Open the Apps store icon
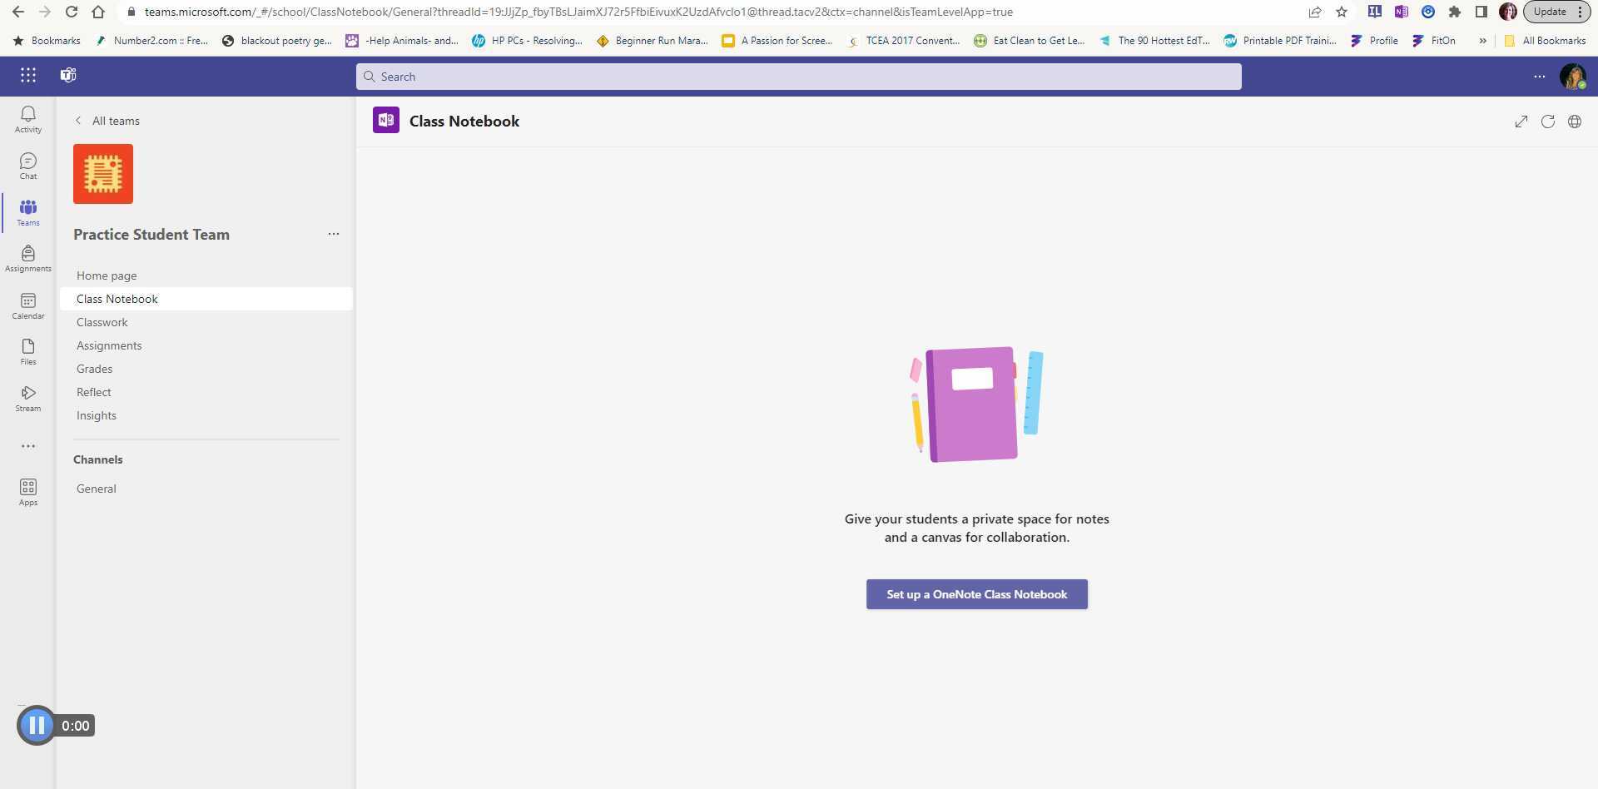This screenshot has width=1598, height=789. (x=28, y=492)
